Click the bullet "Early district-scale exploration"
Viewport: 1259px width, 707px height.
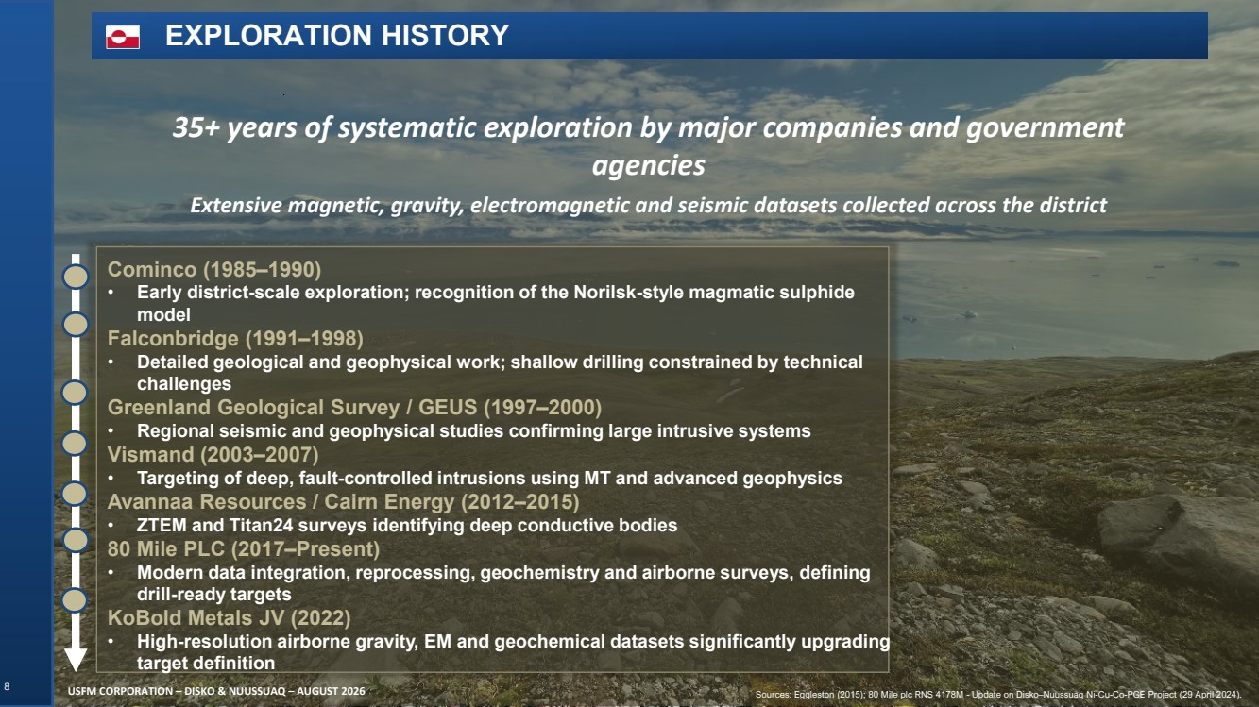[496, 303]
